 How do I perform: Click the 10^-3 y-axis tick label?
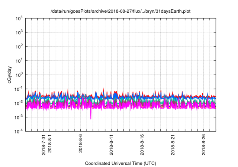click(19, 117)
